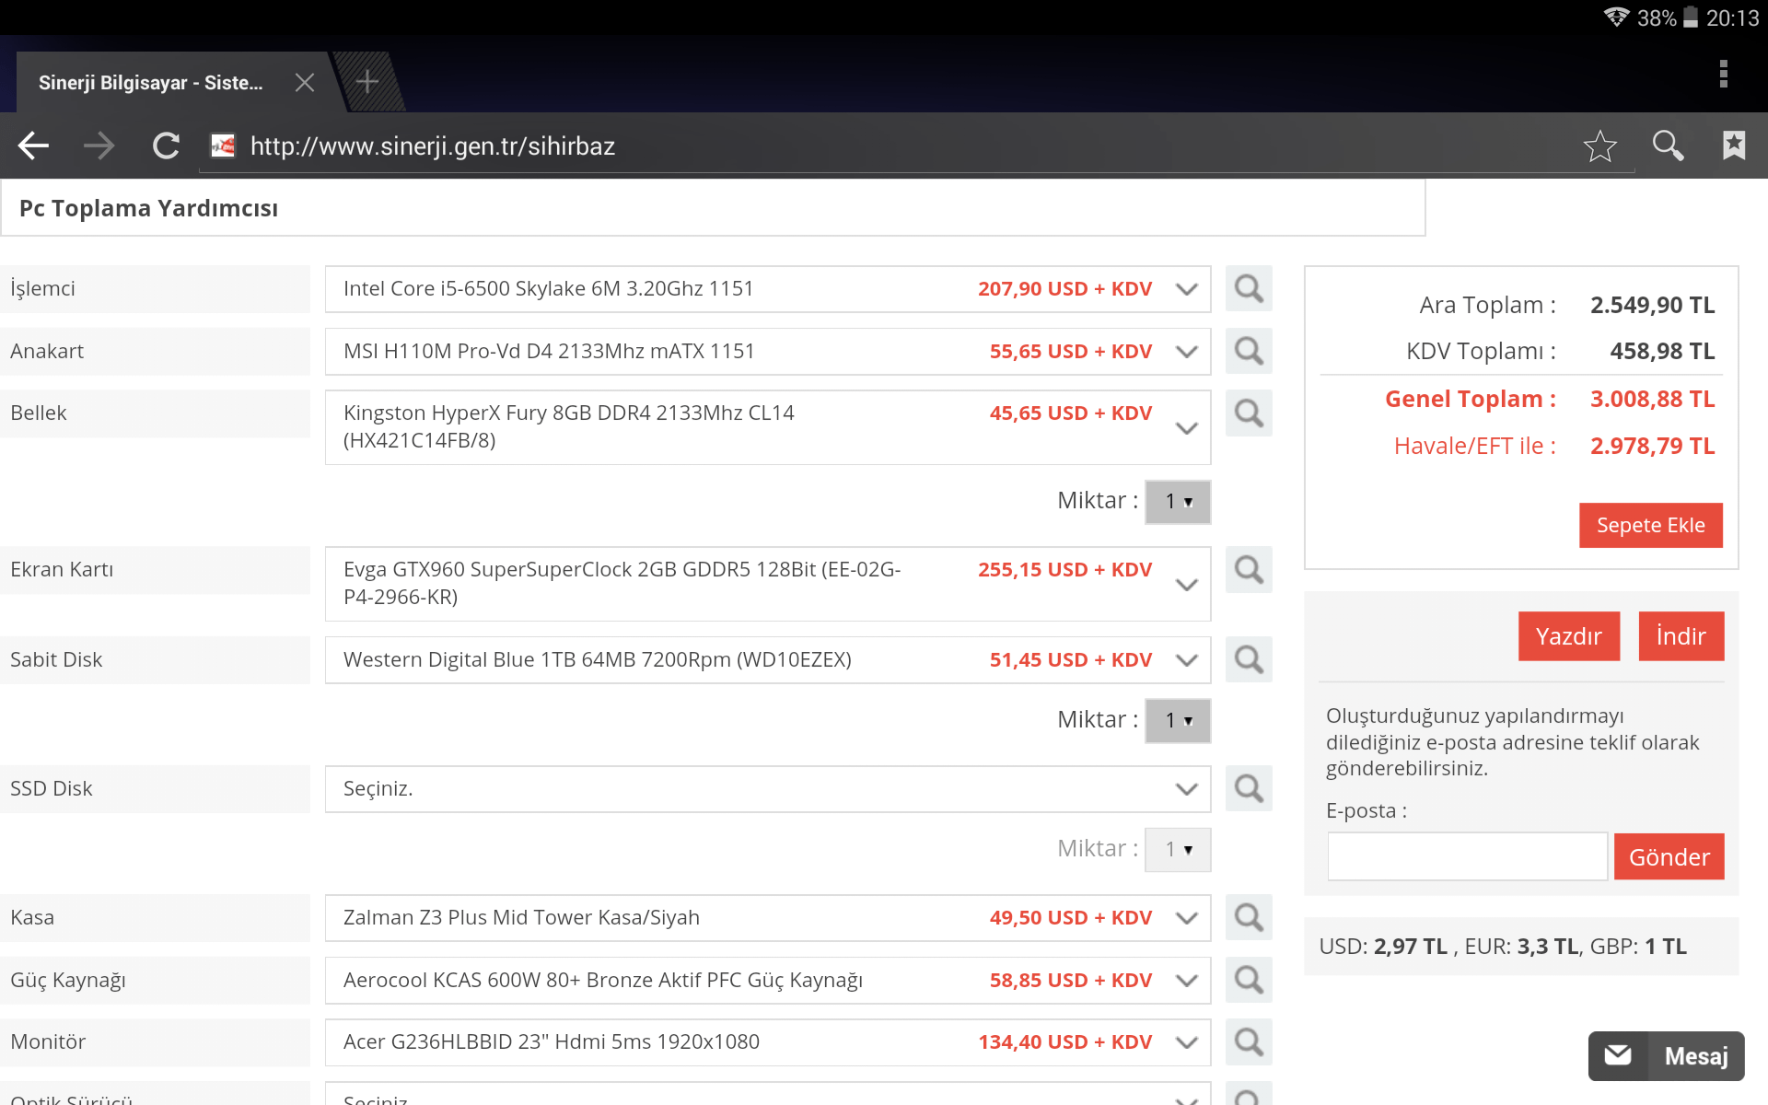Click the search icon next to Monitör row
Image resolution: width=1768 pixels, height=1105 pixels.
coord(1249,1041)
